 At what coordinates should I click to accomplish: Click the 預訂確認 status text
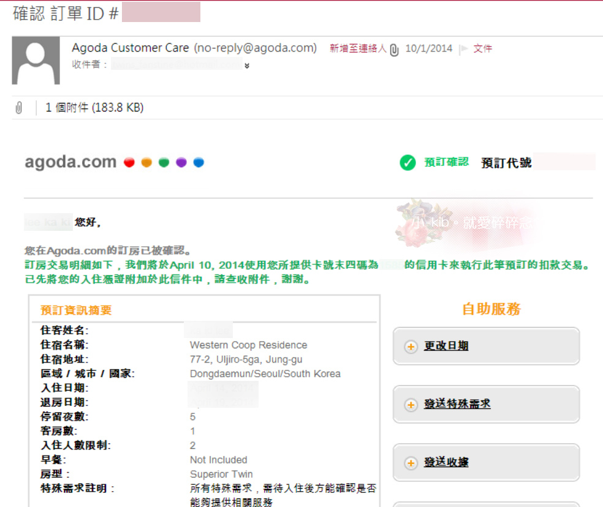[447, 162]
